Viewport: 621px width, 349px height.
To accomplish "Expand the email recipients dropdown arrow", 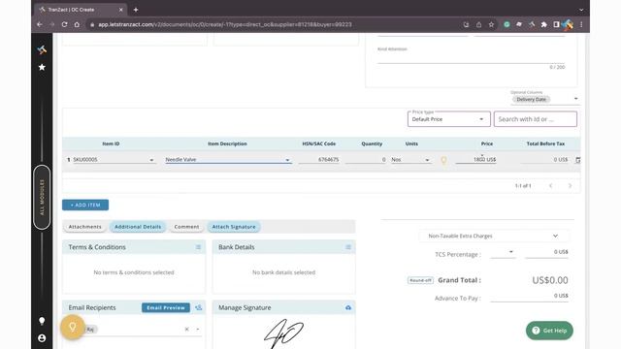I will pos(198,330).
